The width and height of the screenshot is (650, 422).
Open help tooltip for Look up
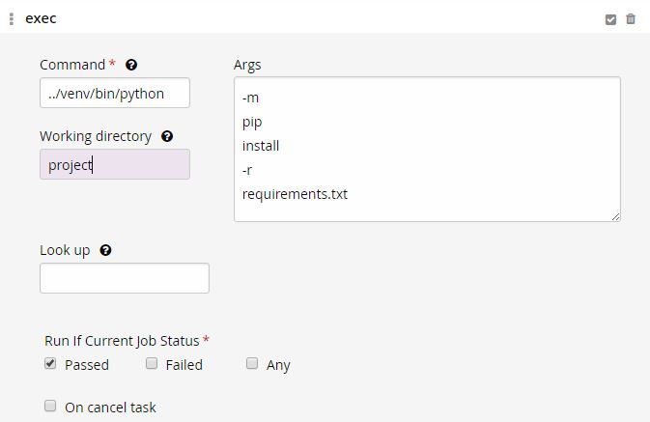tap(105, 250)
